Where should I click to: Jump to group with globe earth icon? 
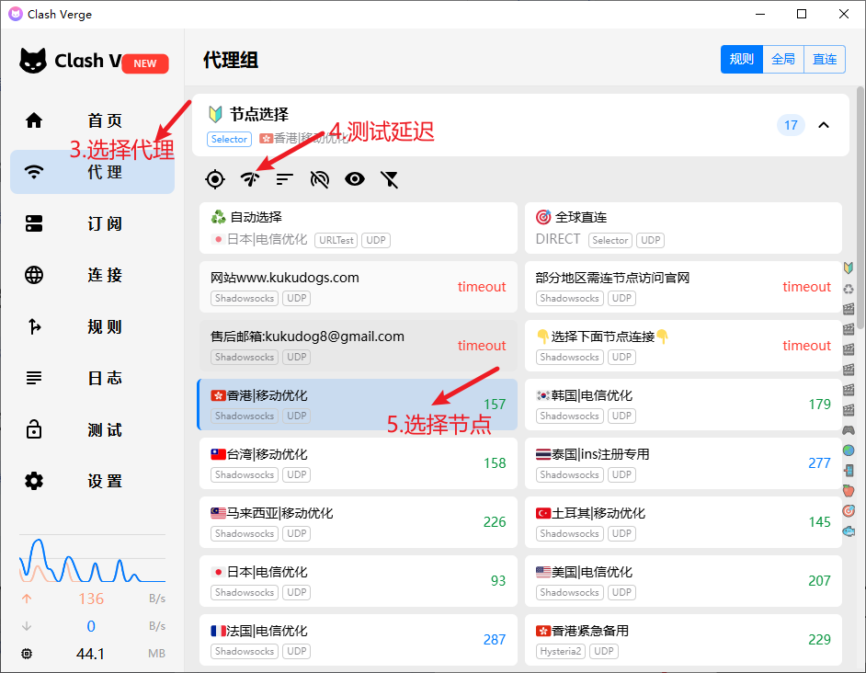(x=849, y=451)
